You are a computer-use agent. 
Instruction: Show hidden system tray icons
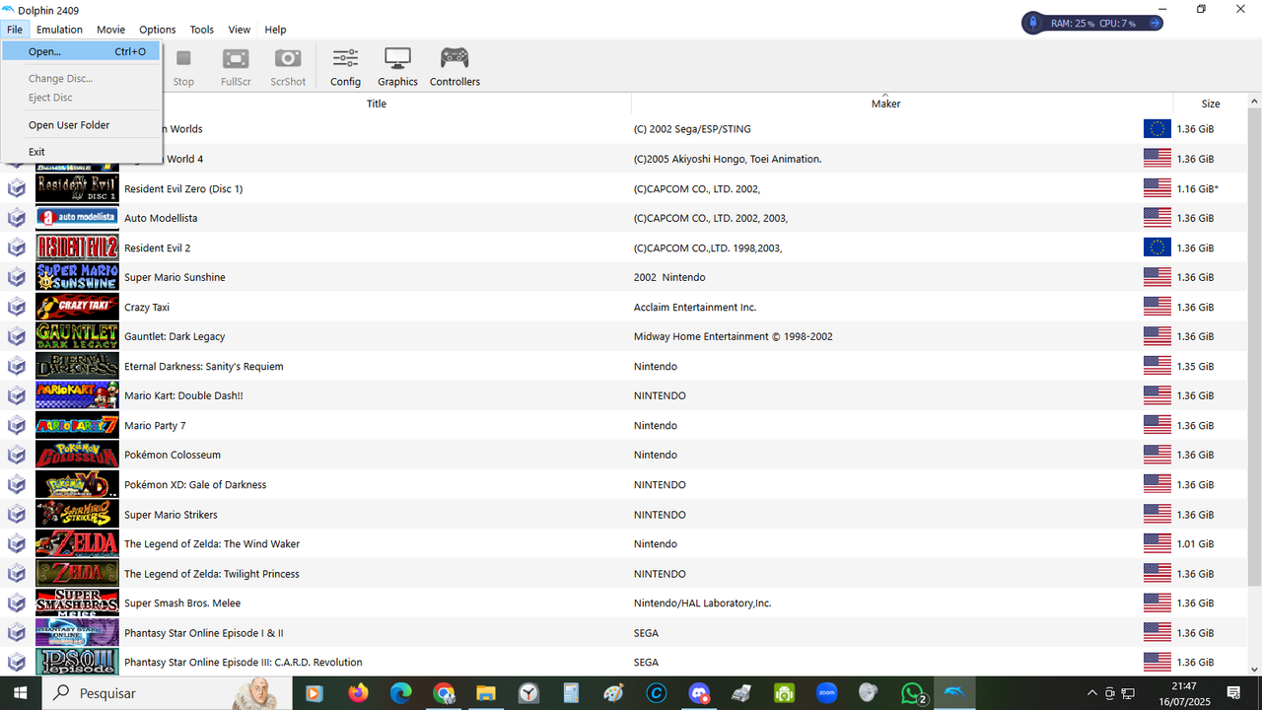click(1091, 693)
